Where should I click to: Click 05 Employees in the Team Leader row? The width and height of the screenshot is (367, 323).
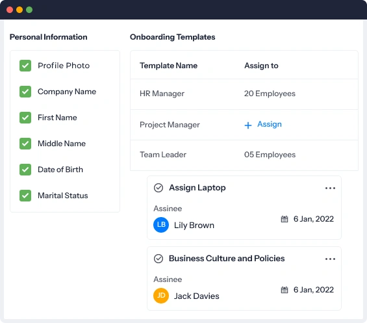point(270,155)
